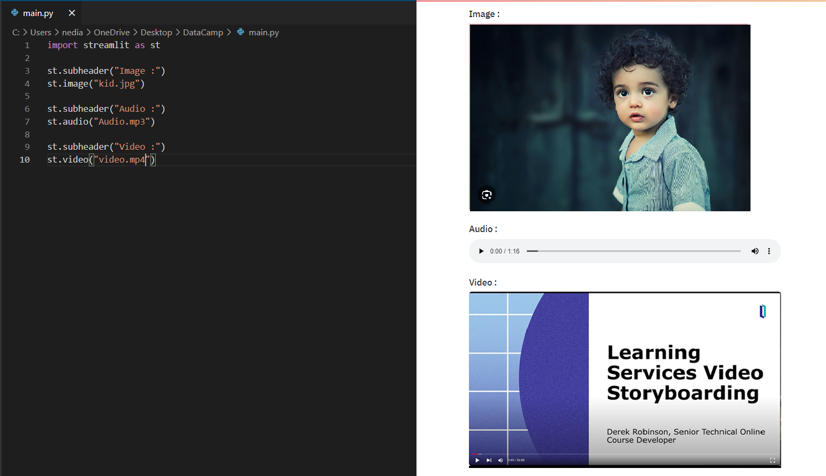The height and width of the screenshot is (476, 826).
Task: Seek along the audio progress bar
Action: click(x=633, y=251)
